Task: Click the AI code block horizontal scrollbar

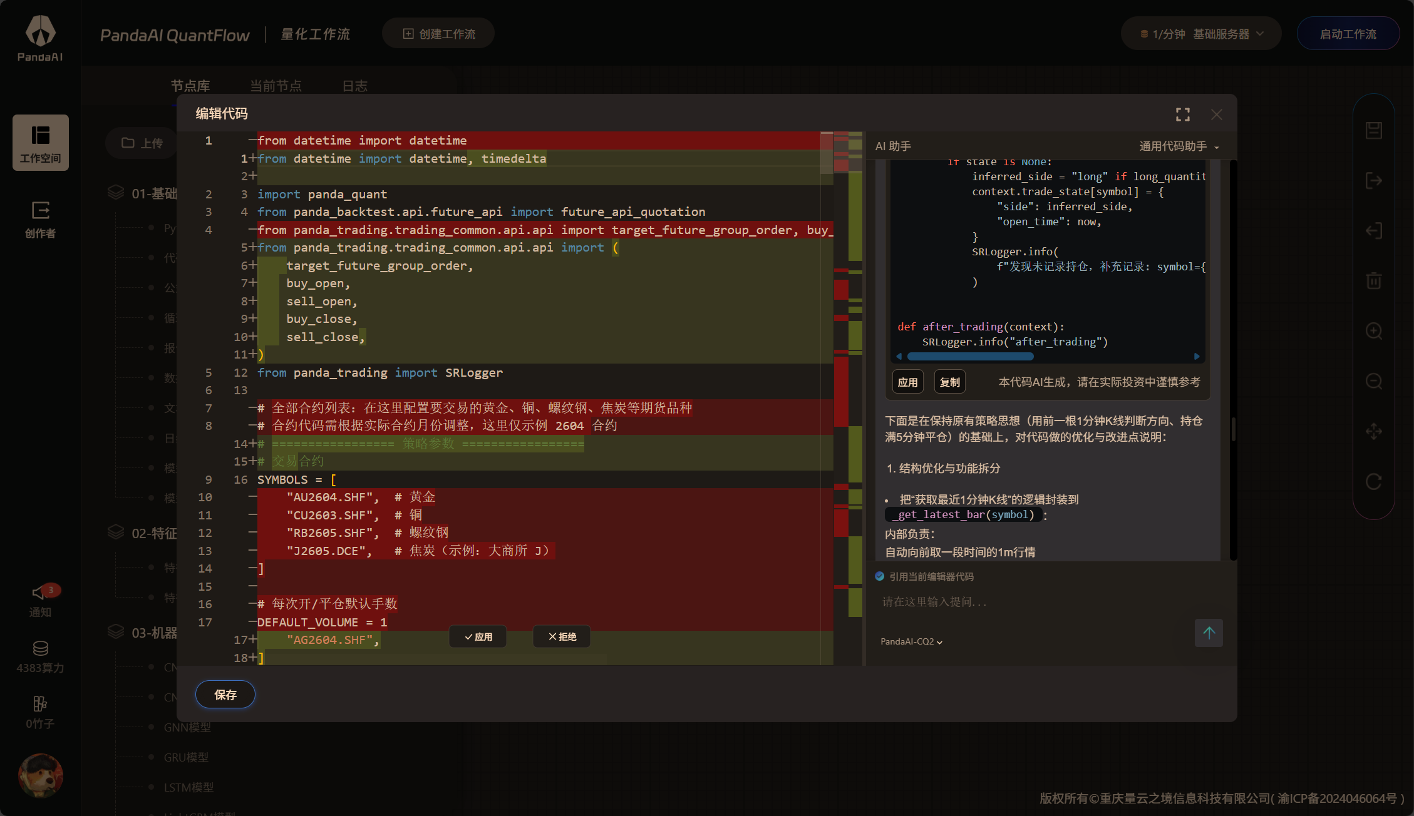Action: [970, 357]
